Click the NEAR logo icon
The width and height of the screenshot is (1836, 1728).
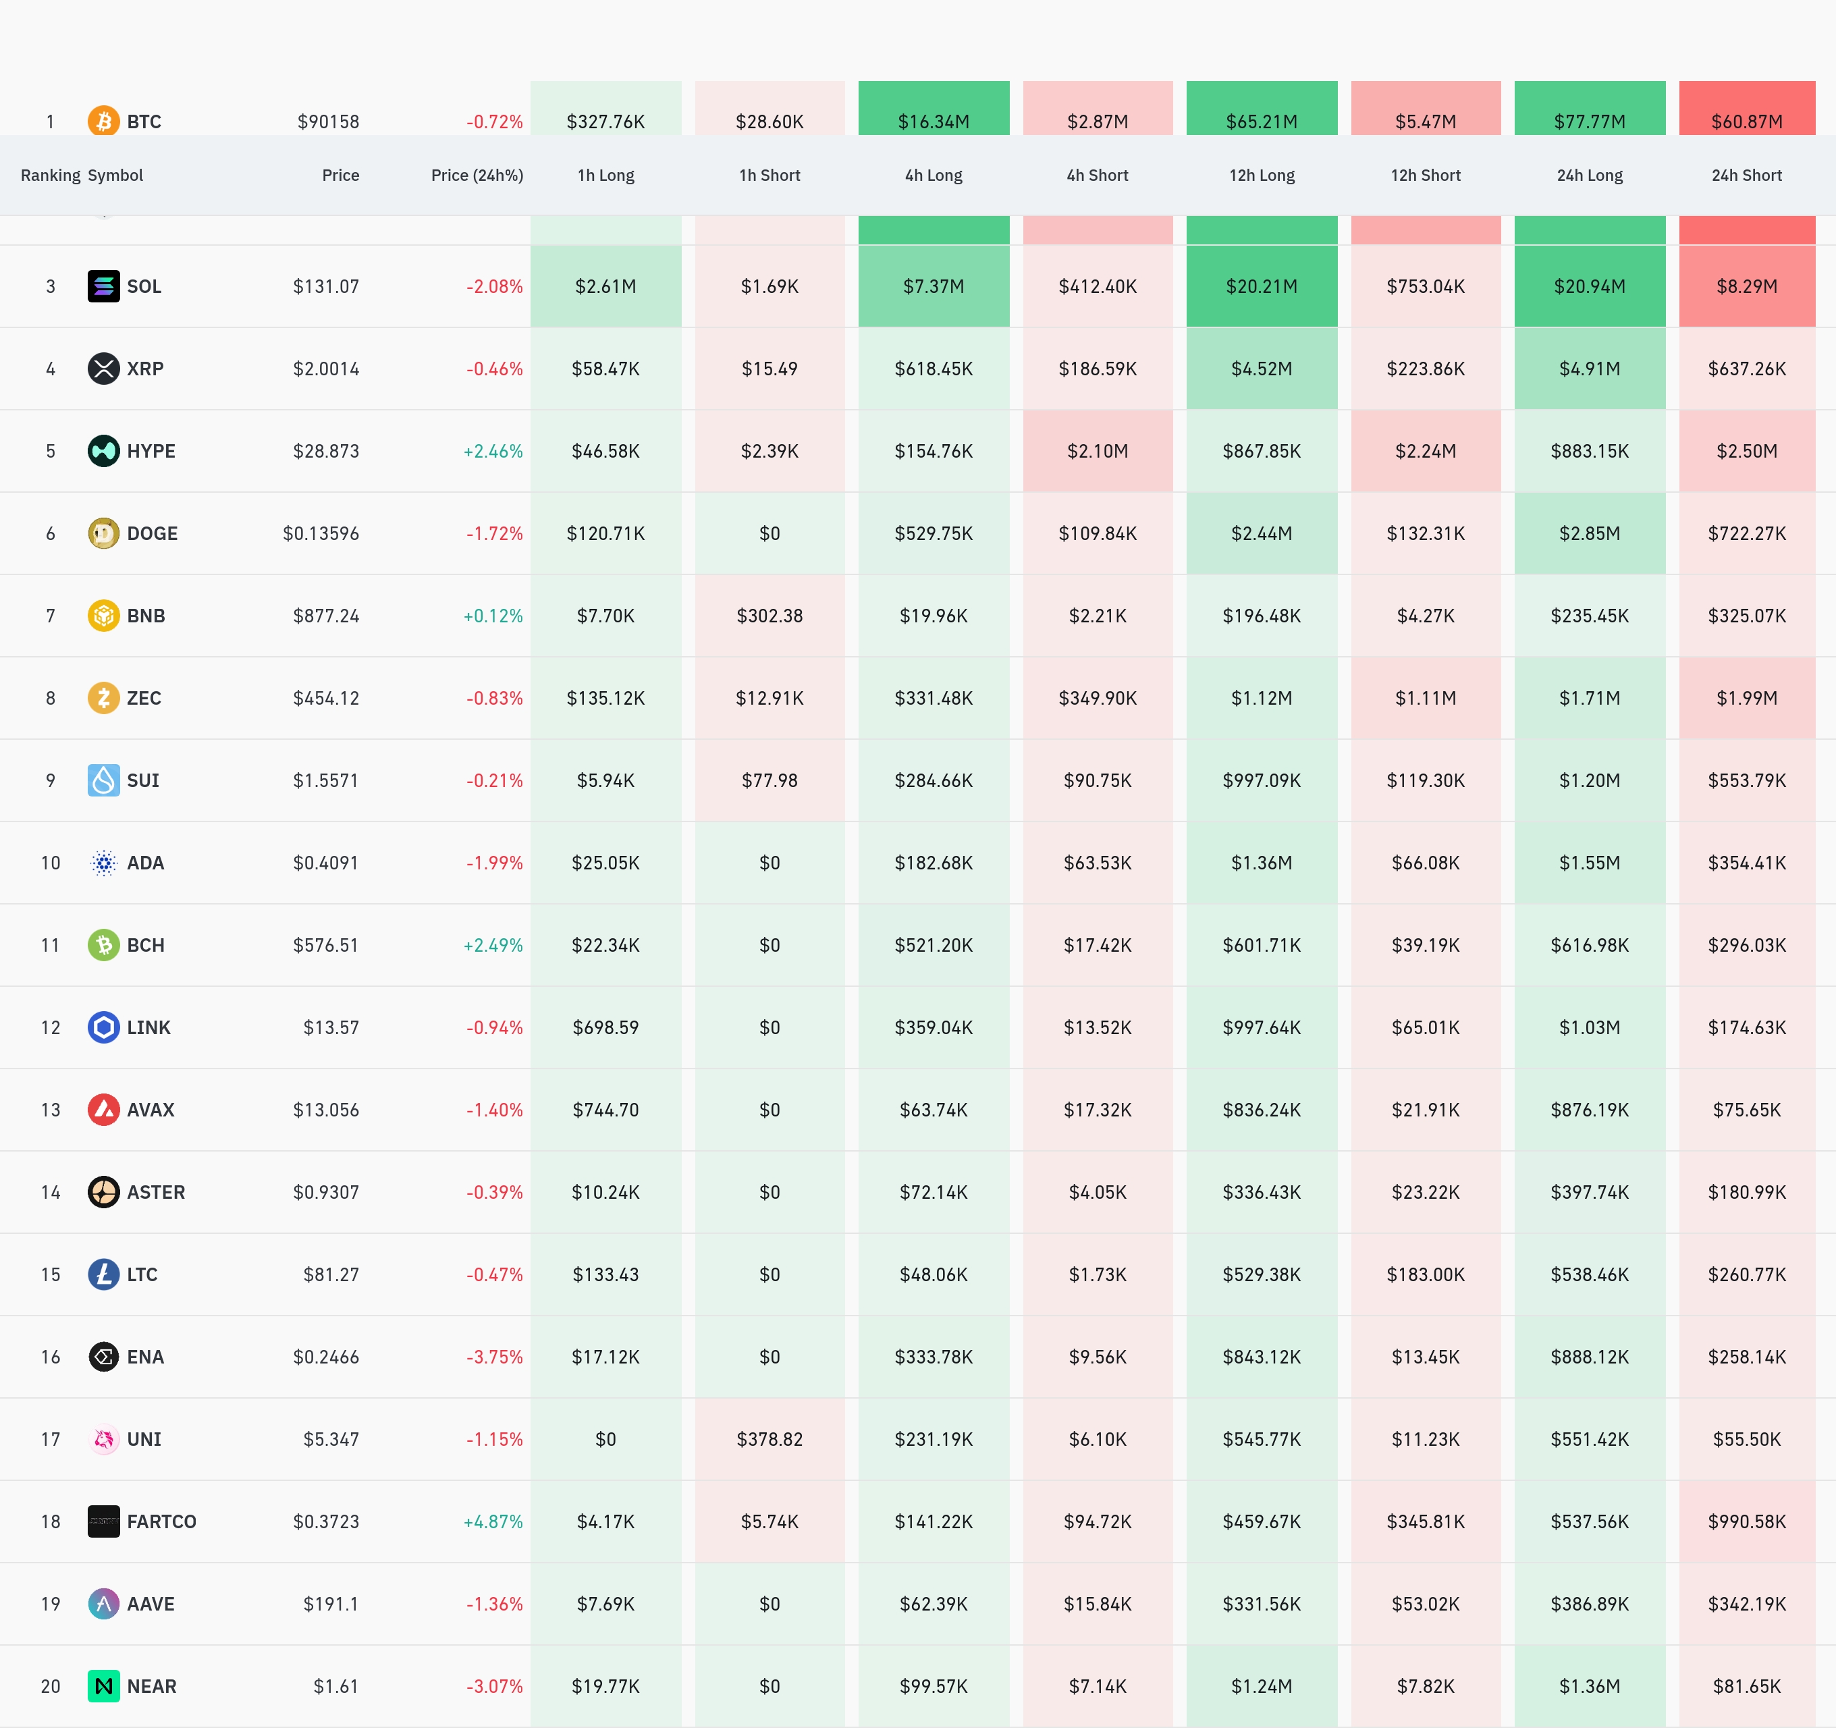pos(103,1685)
